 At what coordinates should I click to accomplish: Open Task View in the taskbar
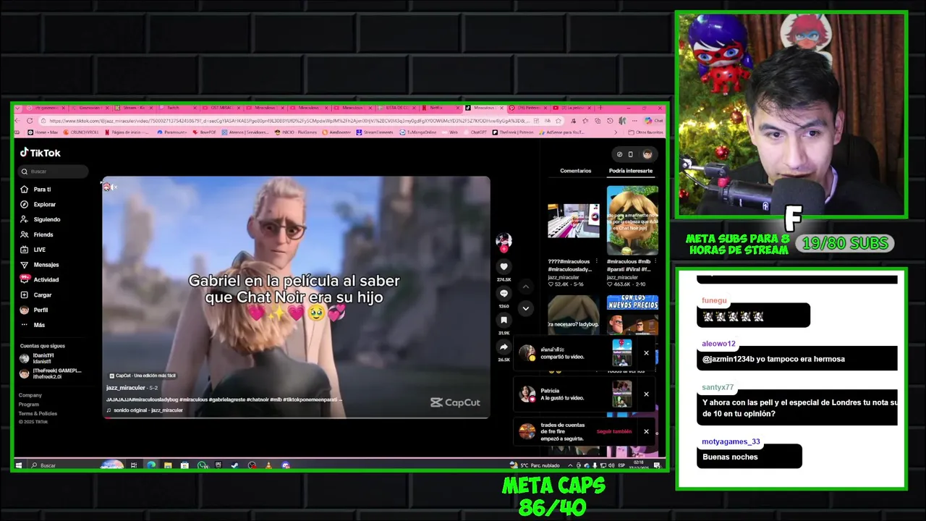(x=134, y=465)
